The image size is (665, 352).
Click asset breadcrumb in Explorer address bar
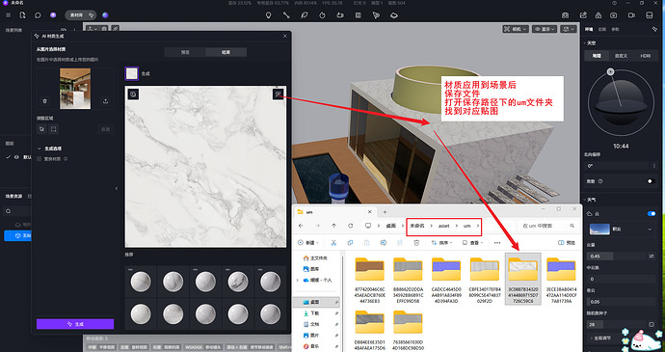[443, 226]
